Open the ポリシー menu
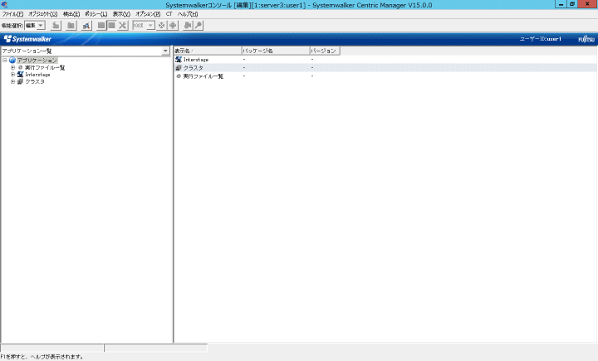The width and height of the screenshot is (598, 361). pos(96,14)
